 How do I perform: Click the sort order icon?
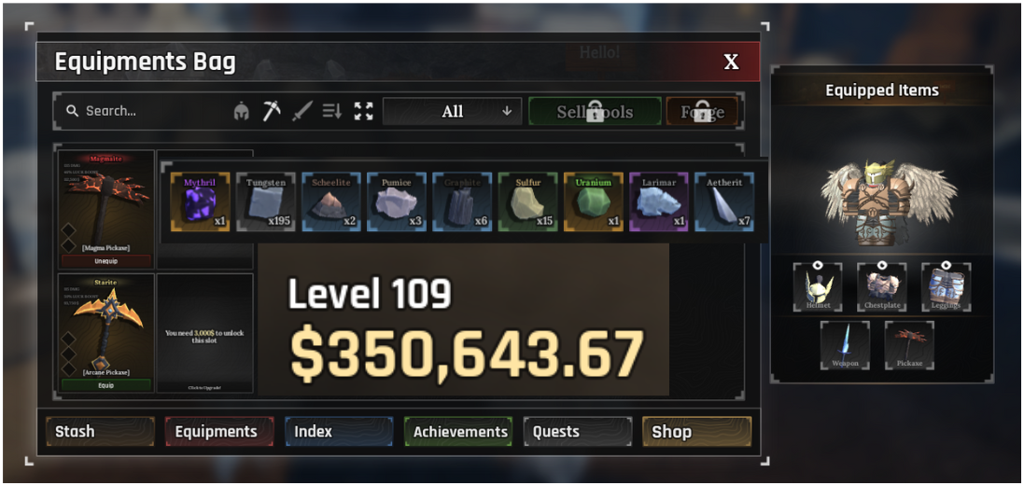[332, 112]
